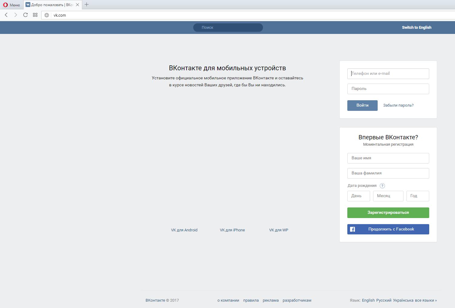
Task: Click the globe site info icon
Action: [47, 15]
